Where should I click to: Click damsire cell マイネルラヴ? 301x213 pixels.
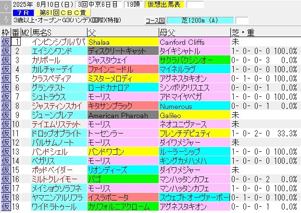pyautogui.click(x=194, y=69)
